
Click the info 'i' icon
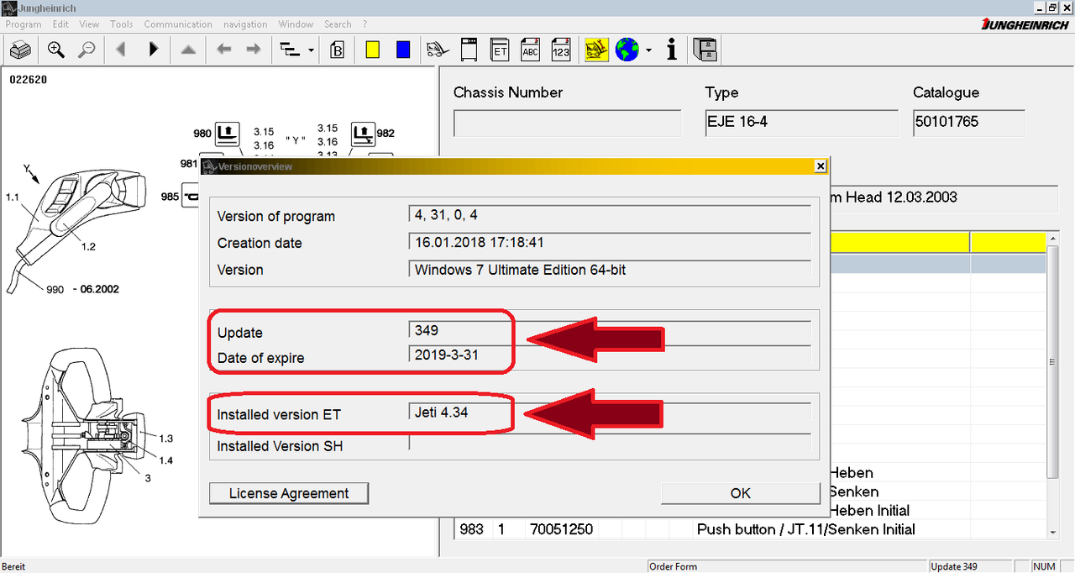tap(671, 50)
